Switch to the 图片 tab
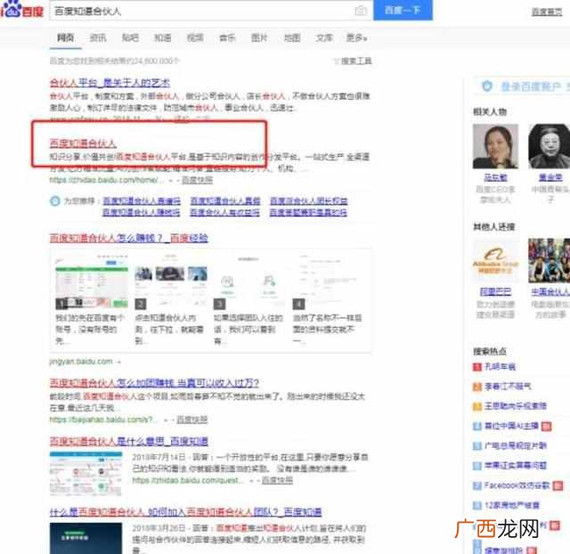Viewport: 570px width, 554px height. click(259, 37)
